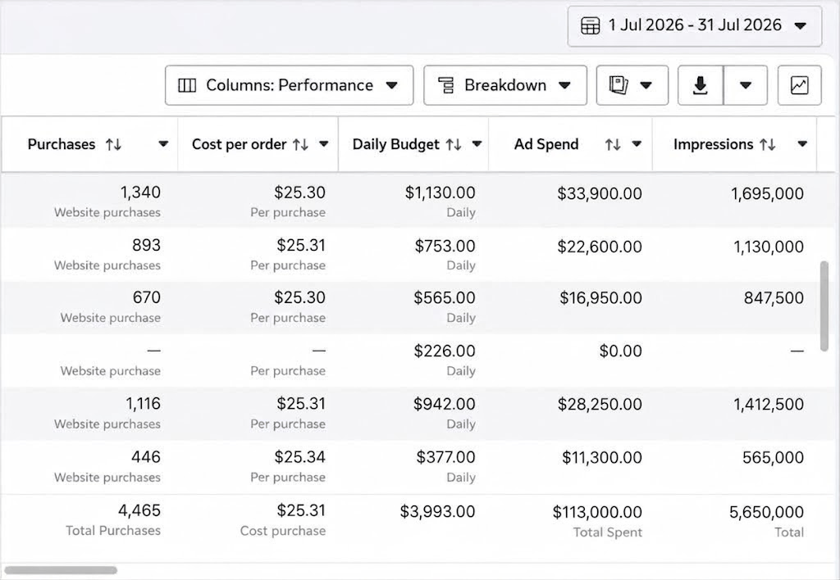Sort by the Impressions arrows

pyautogui.click(x=768, y=144)
